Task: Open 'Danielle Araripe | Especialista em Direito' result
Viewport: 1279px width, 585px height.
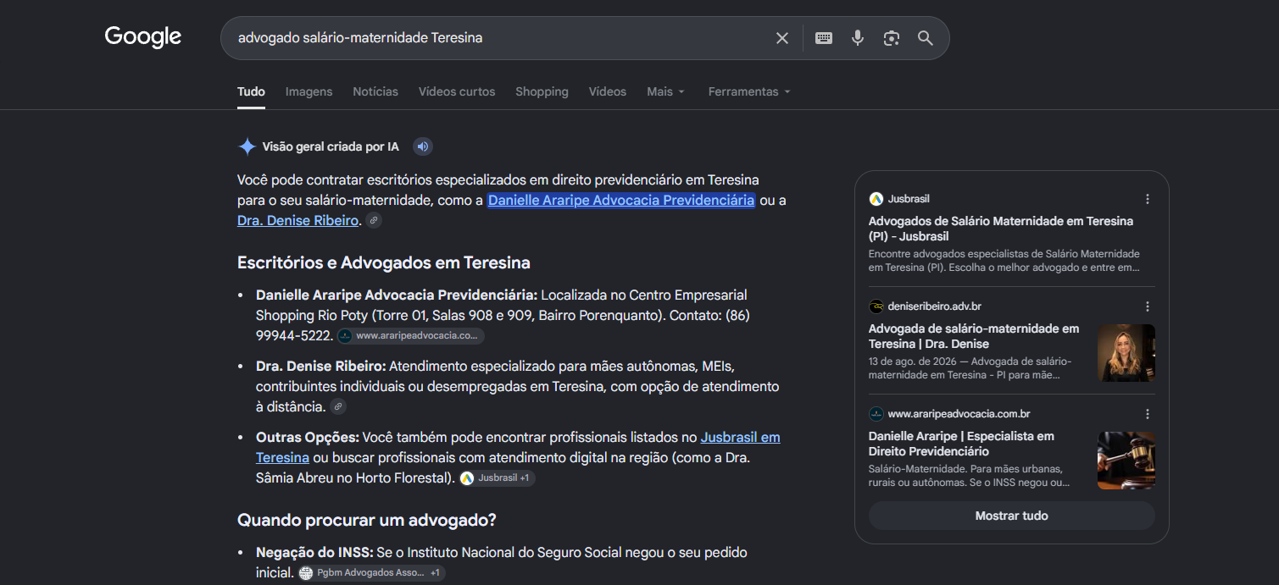Action: click(961, 444)
